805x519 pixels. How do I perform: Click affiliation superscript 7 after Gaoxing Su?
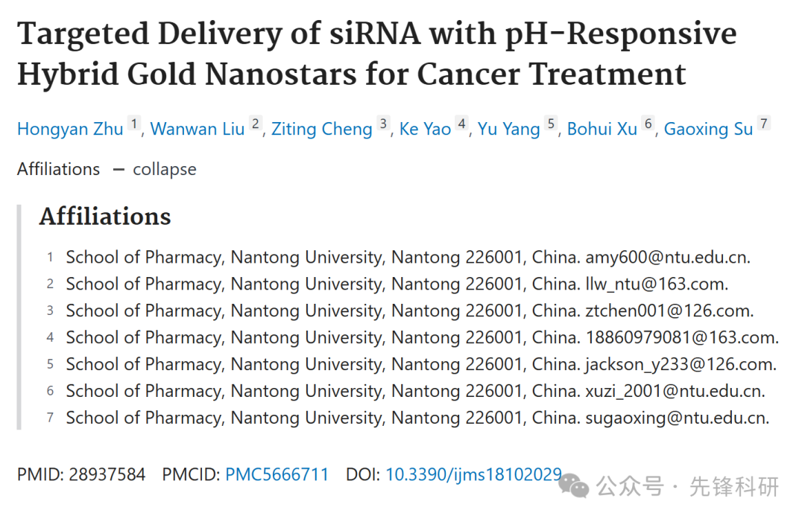tap(764, 124)
